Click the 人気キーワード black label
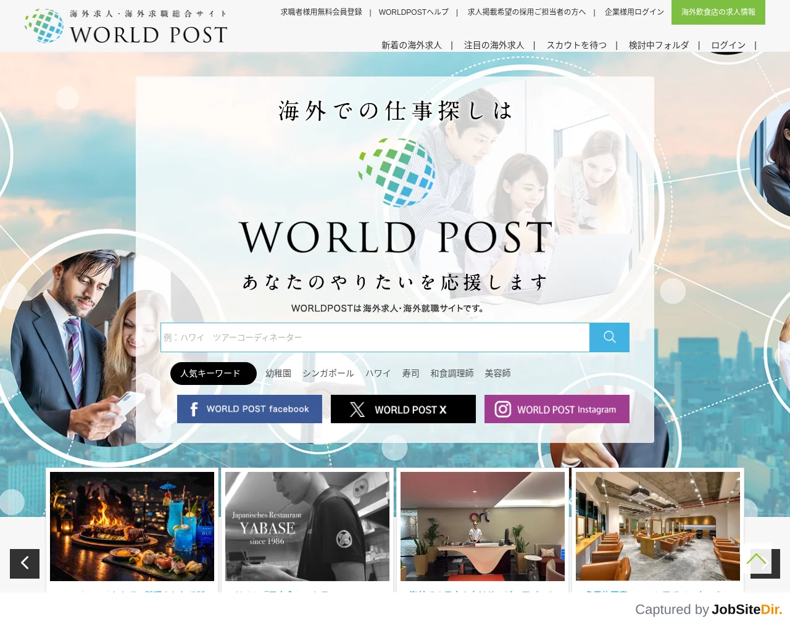This screenshot has height=628, width=790. click(x=214, y=373)
